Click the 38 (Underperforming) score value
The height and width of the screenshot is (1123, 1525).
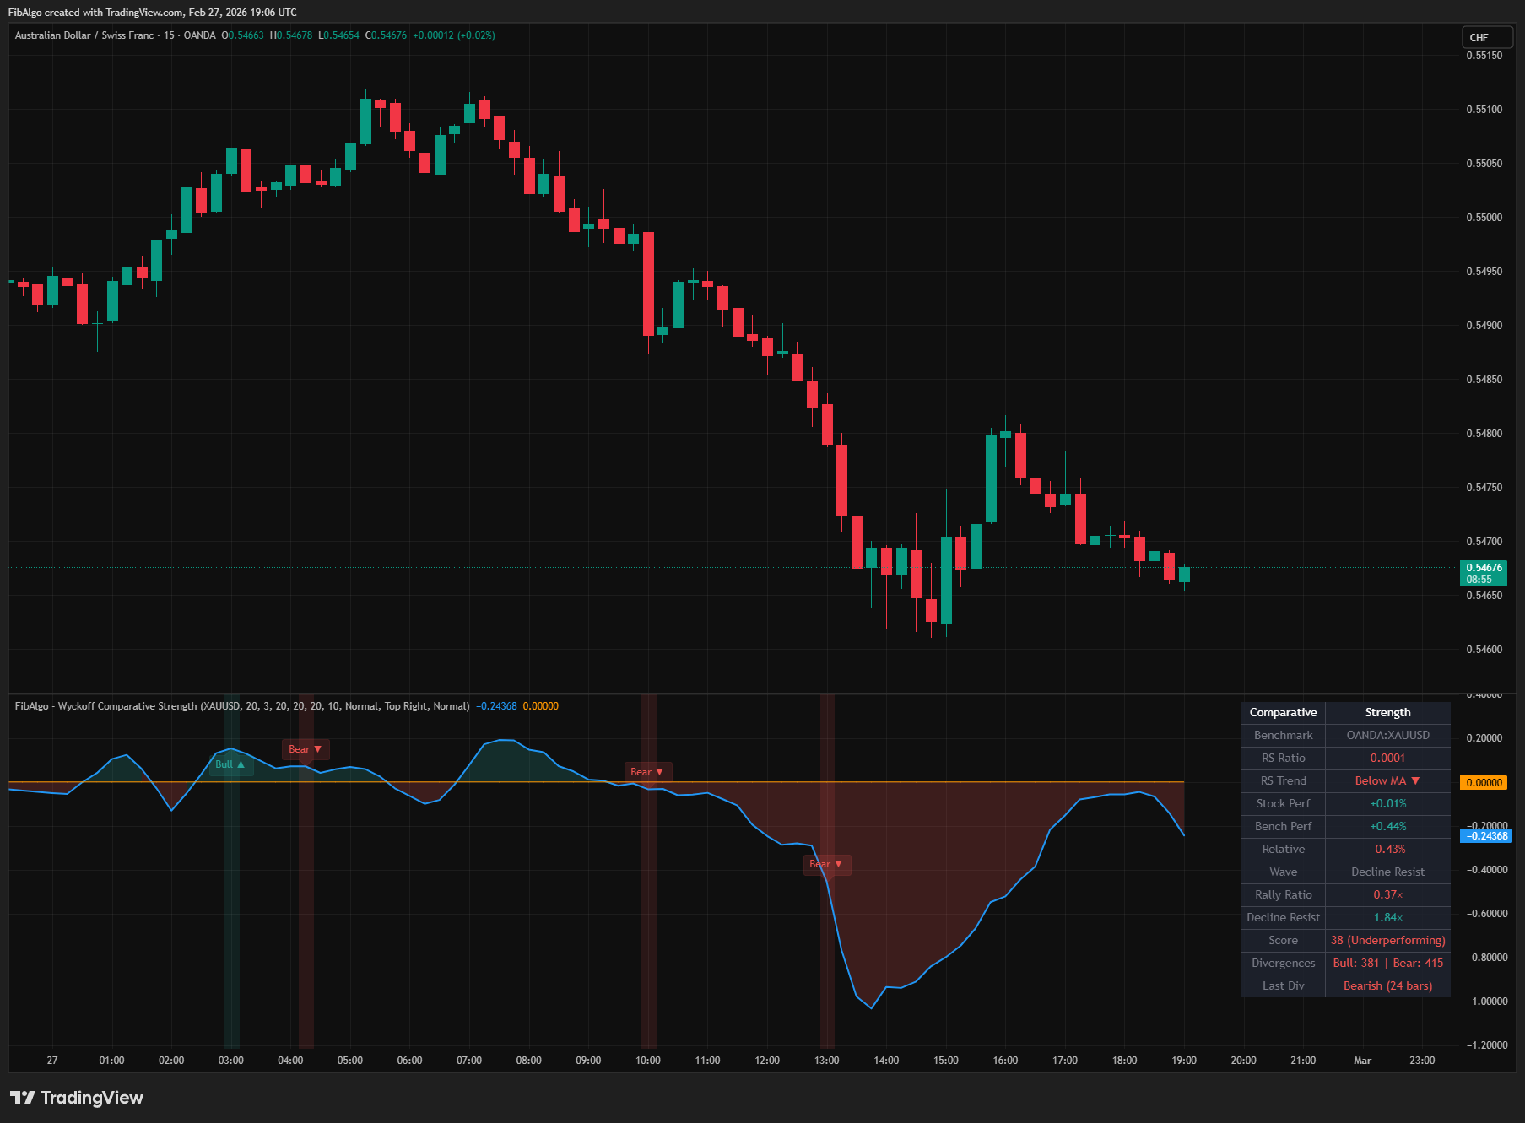1387,941
